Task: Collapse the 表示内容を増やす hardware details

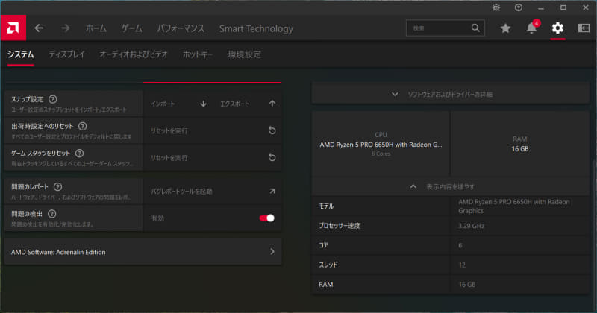Action: click(x=451, y=187)
